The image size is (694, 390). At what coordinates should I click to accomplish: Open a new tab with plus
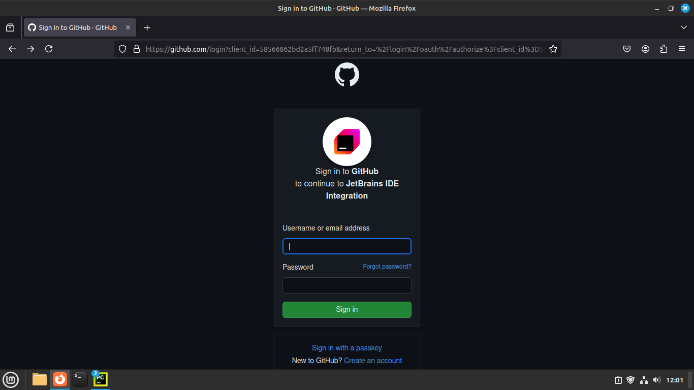[x=147, y=27]
